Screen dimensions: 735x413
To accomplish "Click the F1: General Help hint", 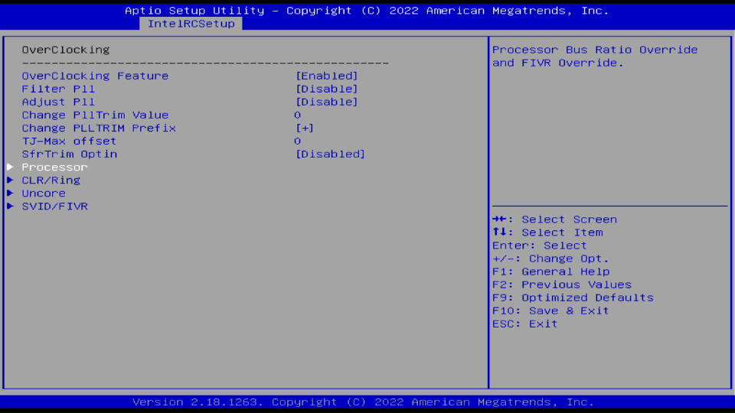I will [x=551, y=272].
